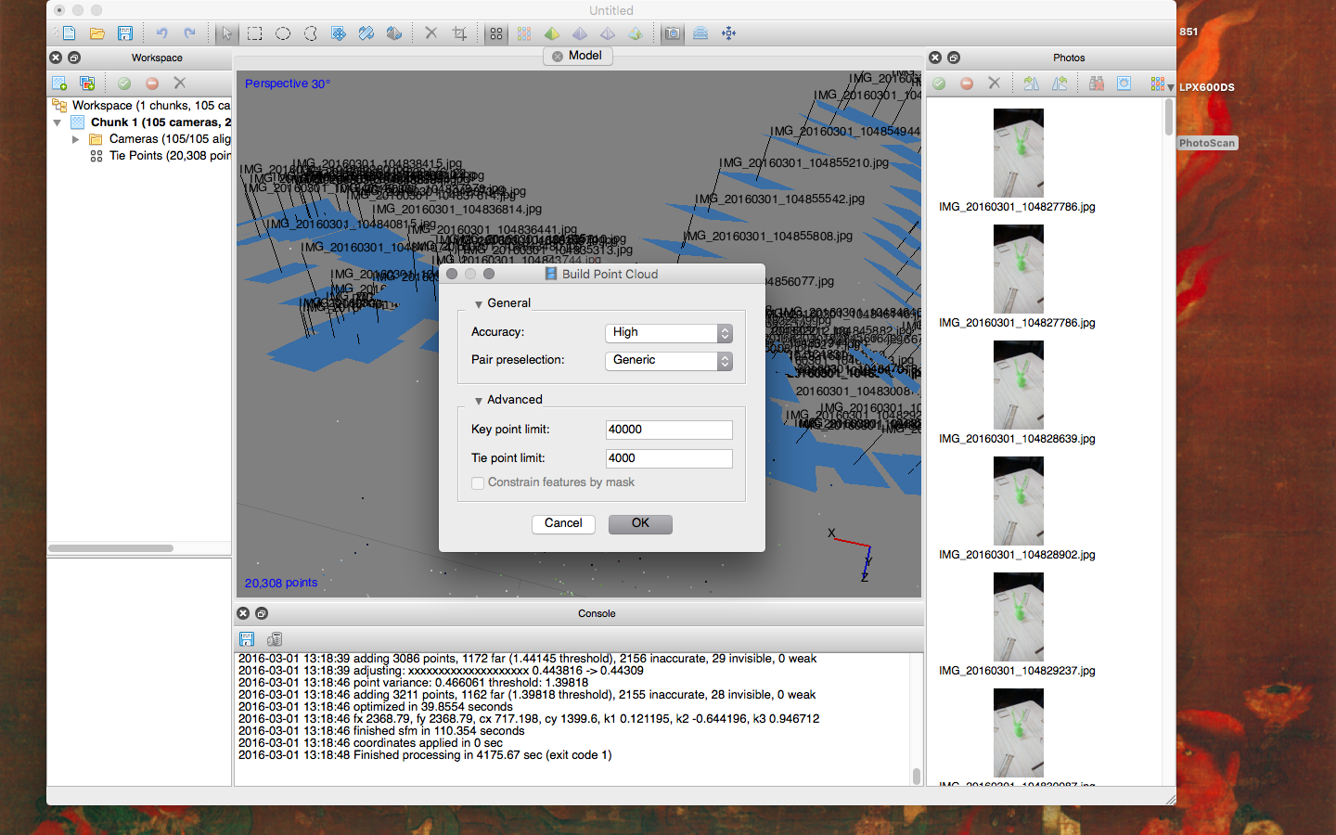The width and height of the screenshot is (1336, 835).
Task: Reset the view with the arrows icon
Action: 728,33
